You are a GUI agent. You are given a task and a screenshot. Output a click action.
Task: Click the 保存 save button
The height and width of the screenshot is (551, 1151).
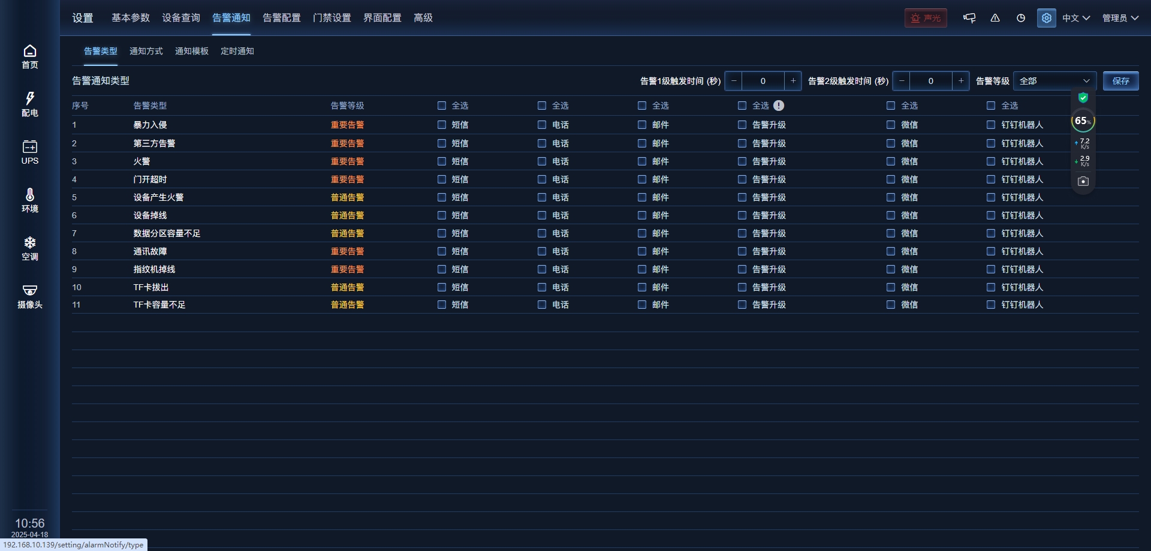pyautogui.click(x=1120, y=81)
